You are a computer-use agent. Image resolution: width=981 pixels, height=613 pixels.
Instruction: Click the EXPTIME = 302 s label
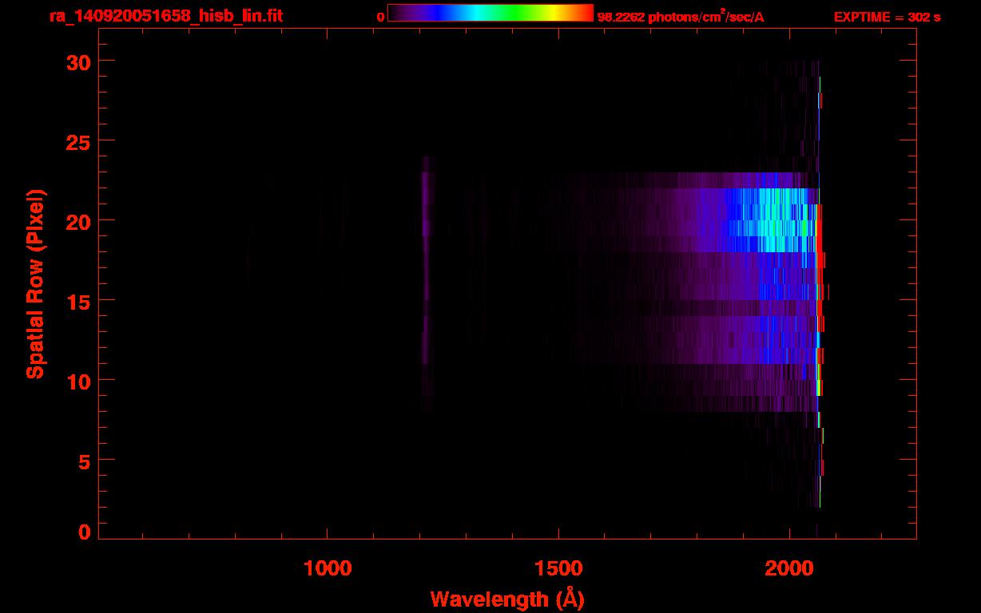pyautogui.click(x=887, y=17)
